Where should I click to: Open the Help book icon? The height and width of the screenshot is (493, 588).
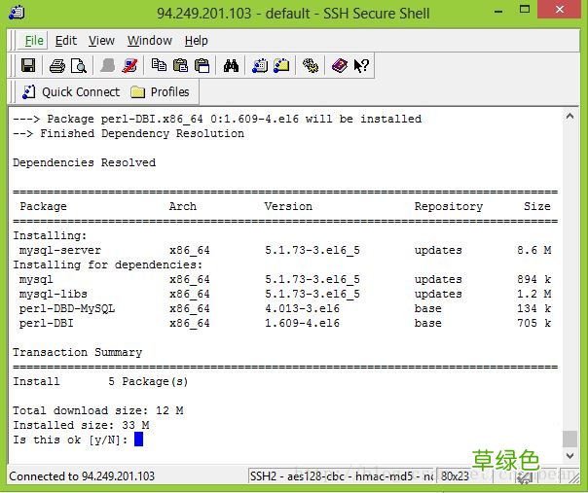(340, 65)
